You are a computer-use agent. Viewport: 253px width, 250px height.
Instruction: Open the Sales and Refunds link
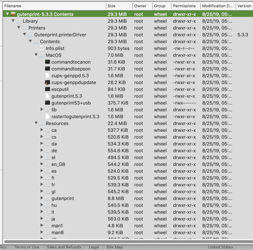64,247
